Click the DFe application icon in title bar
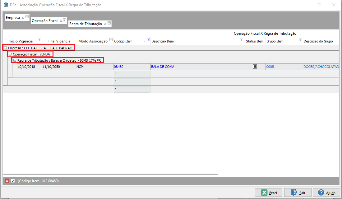This screenshot has height=199, width=342. click(6, 5)
